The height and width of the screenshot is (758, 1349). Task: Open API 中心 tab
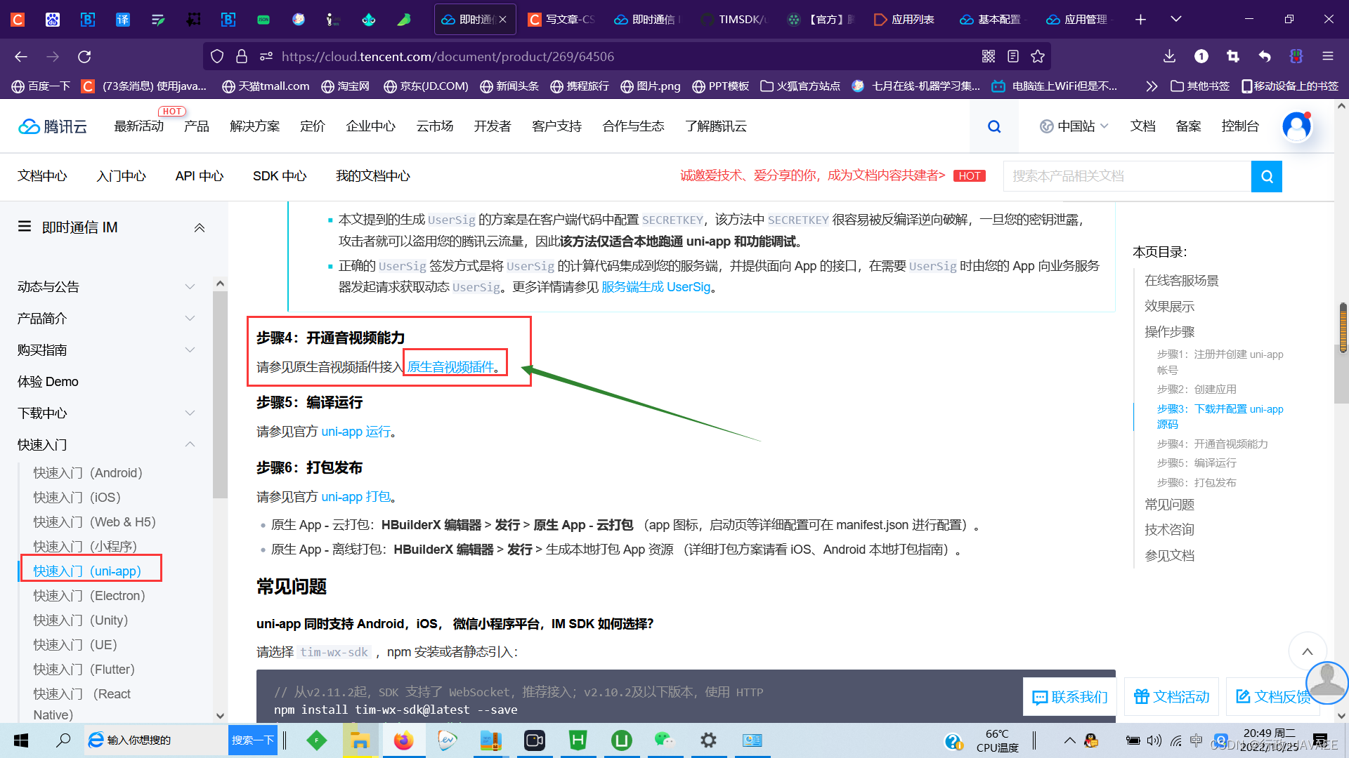199,175
